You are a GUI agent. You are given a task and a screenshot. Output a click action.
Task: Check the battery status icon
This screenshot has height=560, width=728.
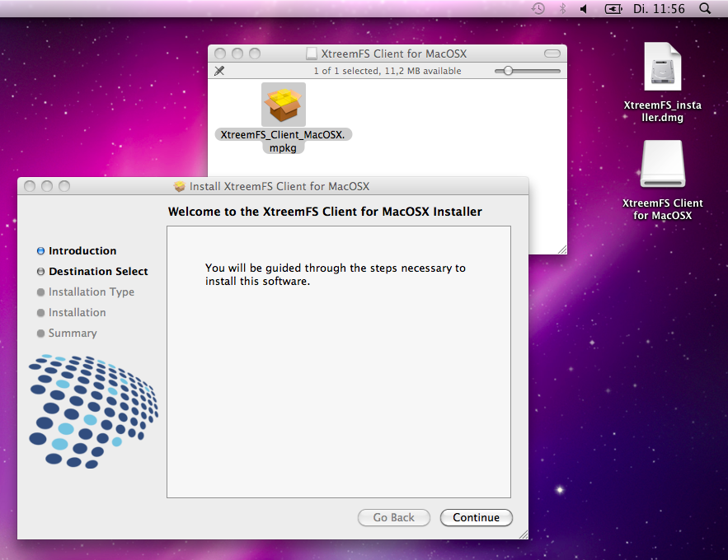pos(613,8)
